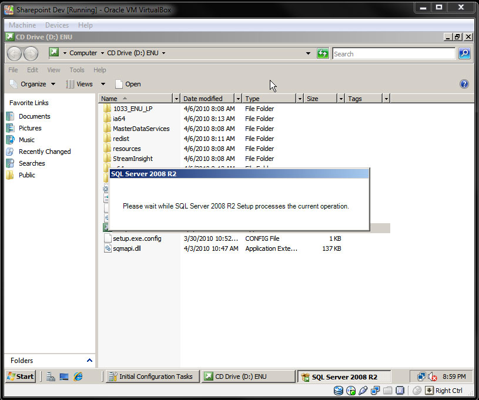Click the Date modified column header
Image resolution: width=479 pixels, height=400 pixels.
click(x=207, y=99)
